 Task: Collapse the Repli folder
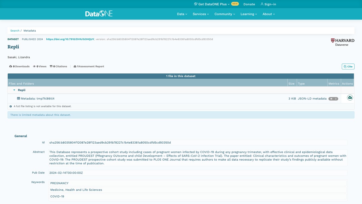[14, 90]
